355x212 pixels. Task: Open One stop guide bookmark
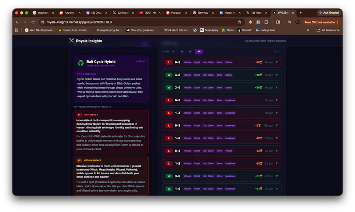click(141, 30)
